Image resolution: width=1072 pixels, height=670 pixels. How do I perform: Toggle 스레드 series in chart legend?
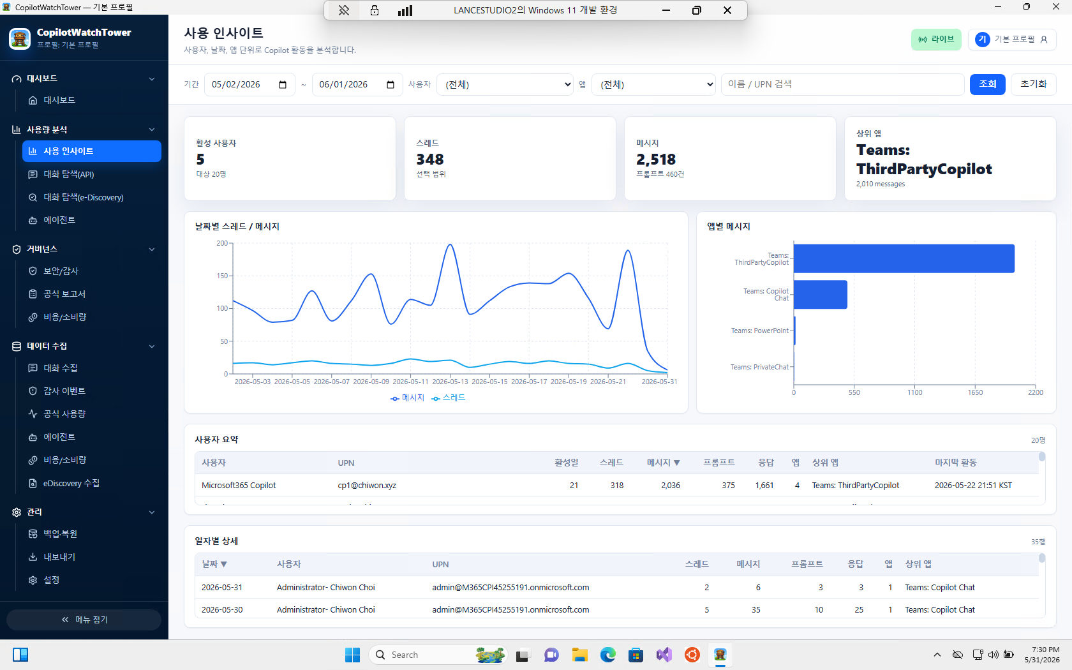click(449, 398)
